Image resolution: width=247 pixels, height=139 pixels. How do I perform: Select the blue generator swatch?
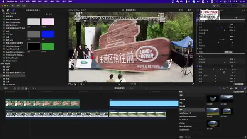click(48, 34)
